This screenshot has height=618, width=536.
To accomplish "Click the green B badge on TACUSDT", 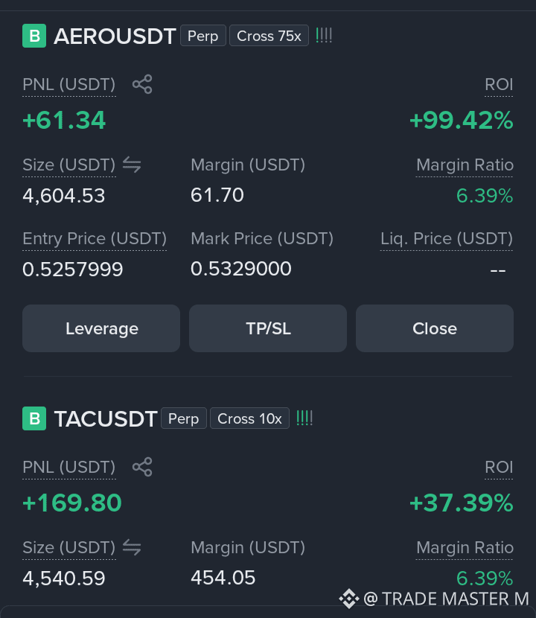I will pos(34,418).
